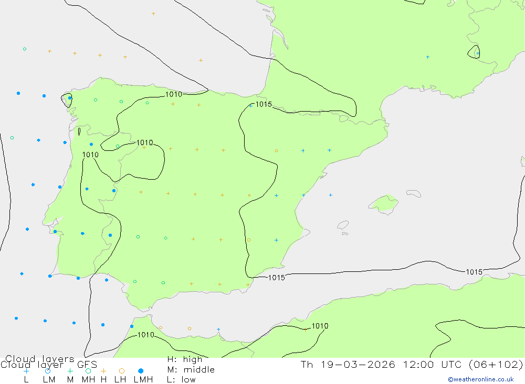Click the orange circle LH legend symbol
The width and height of the screenshot is (525, 384).
(x=122, y=371)
